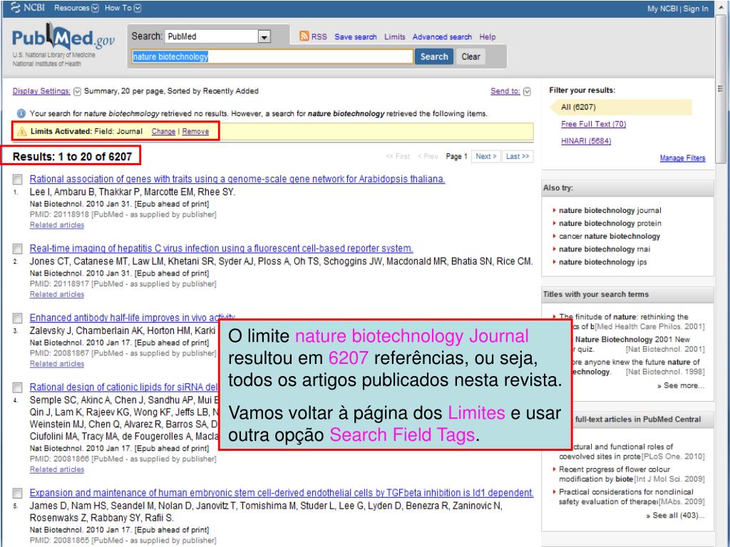Select checkbox for Rational association of genes article
The image size is (730, 547).
pos(18,179)
